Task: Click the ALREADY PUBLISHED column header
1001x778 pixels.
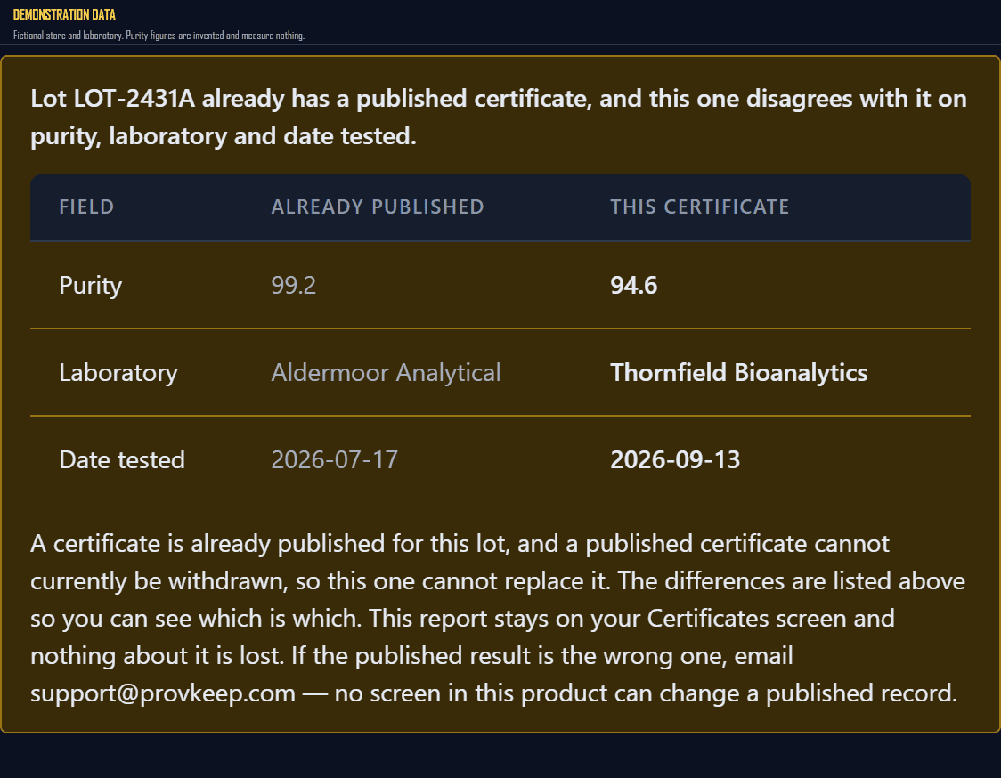Action: (378, 207)
